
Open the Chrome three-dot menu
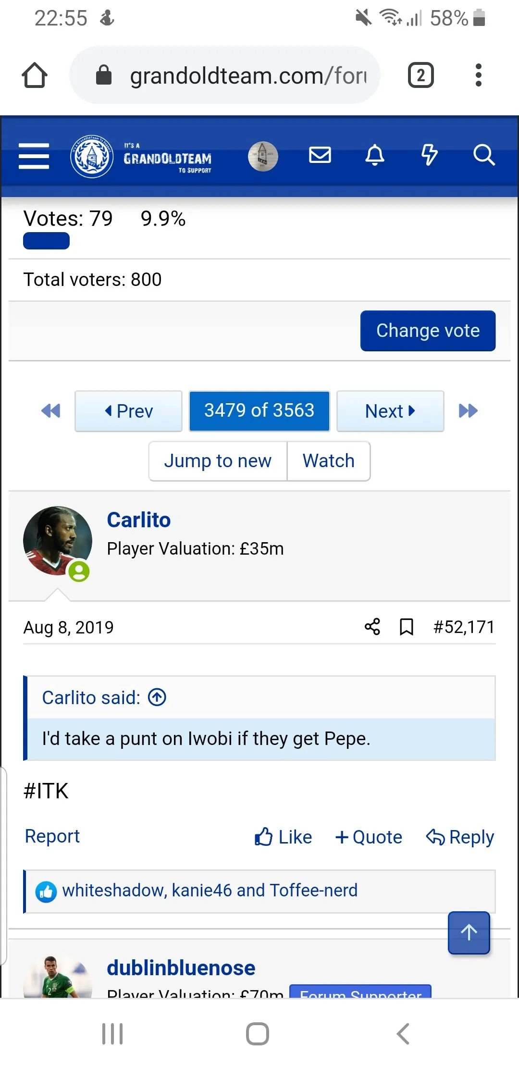[x=478, y=75]
